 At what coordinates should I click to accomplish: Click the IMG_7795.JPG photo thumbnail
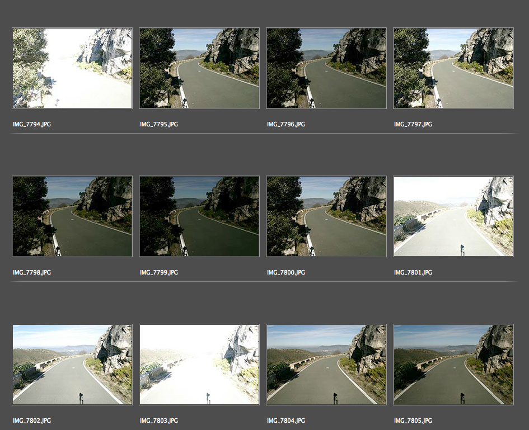tap(199, 68)
